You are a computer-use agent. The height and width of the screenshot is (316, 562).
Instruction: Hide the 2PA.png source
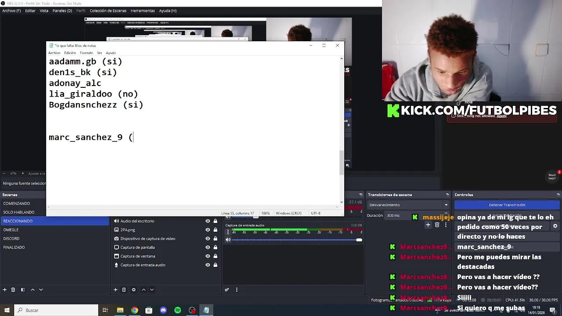[x=208, y=230]
